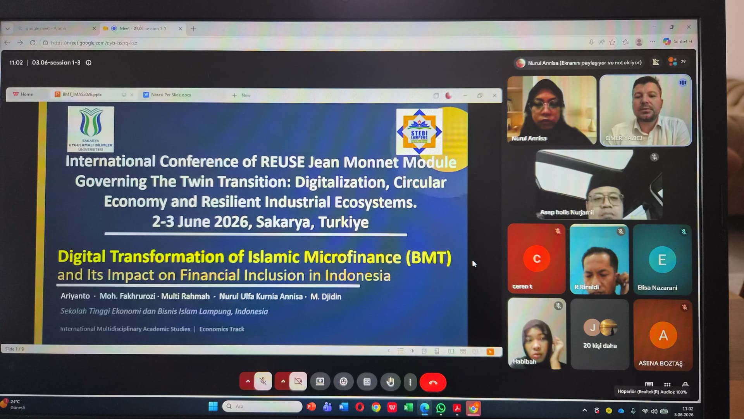Go back in the browser

click(7, 43)
